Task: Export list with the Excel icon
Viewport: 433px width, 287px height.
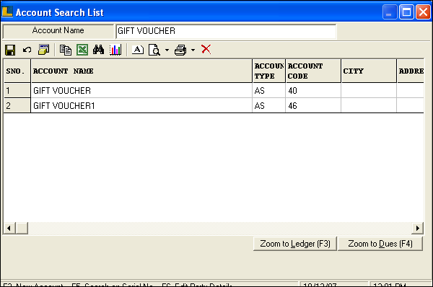Action: (x=82, y=50)
